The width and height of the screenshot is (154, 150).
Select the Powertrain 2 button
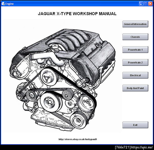click(x=135, y=63)
